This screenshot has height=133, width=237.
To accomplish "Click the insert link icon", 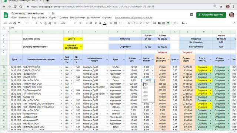I will 155,23.
